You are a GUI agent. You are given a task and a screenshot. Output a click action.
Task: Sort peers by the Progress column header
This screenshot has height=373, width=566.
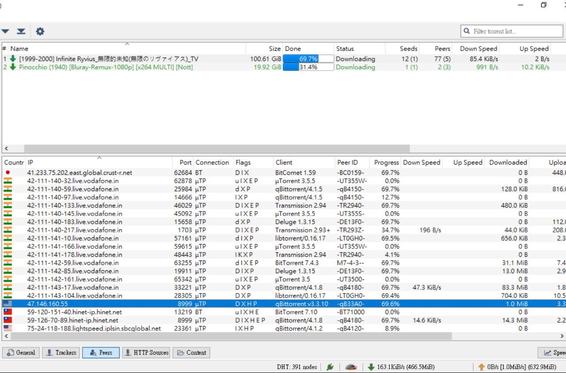(385, 162)
